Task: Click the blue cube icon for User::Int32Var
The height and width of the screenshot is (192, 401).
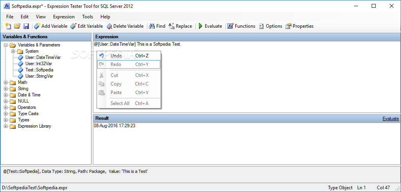Action: pyautogui.click(x=20, y=64)
